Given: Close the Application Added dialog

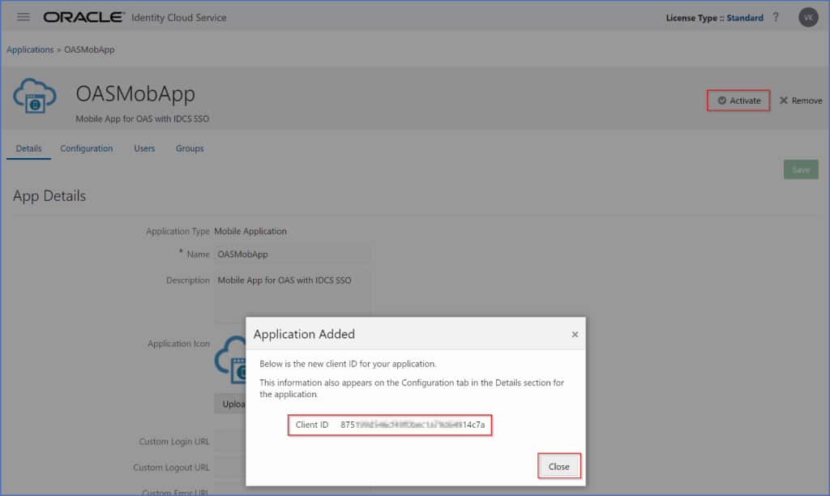Looking at the screenshot, I should 560,465.
